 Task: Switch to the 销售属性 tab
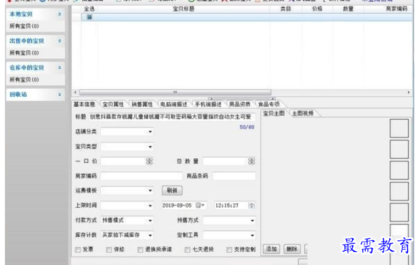coord(142,104)
